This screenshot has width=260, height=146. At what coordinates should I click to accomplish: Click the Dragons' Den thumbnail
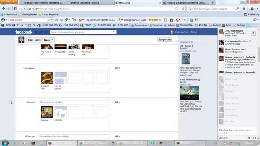pyautogui.click(x=47, y=78)
